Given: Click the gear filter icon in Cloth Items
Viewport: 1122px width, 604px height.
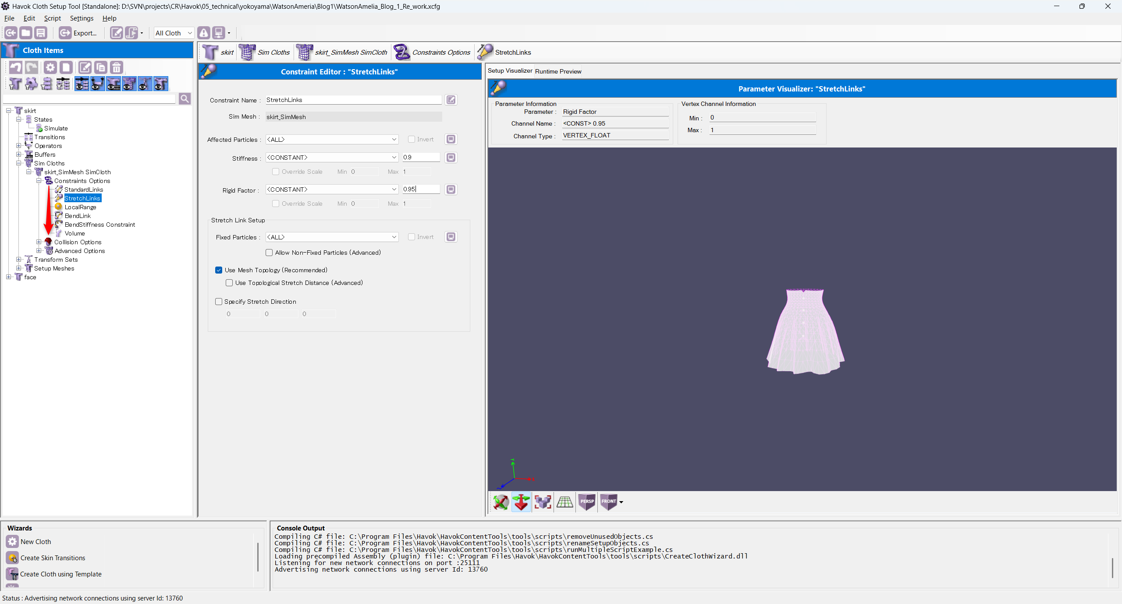Looking at the screenshot, I should pos(31,84).
